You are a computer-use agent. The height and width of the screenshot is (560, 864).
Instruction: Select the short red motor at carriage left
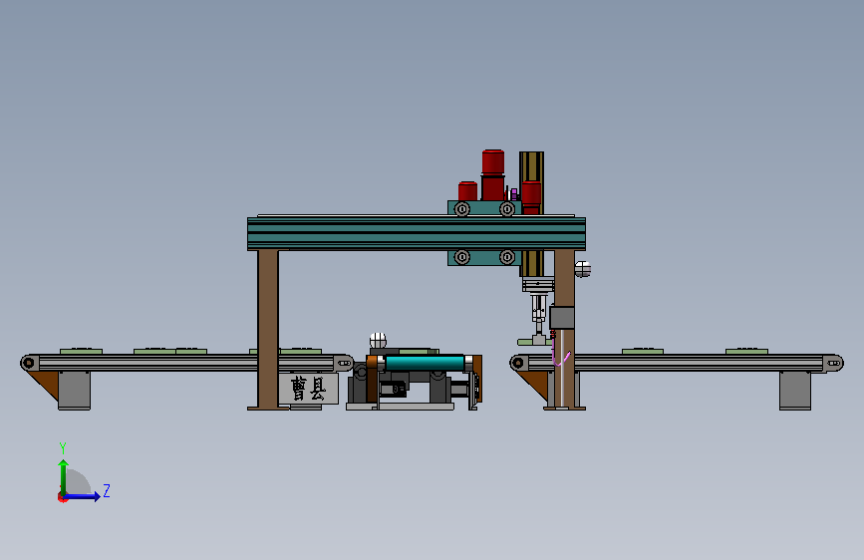pyautogui.click(x=467, y=191)
